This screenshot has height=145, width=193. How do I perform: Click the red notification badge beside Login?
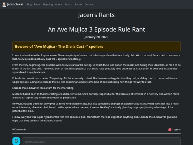(x=170, y=130)
